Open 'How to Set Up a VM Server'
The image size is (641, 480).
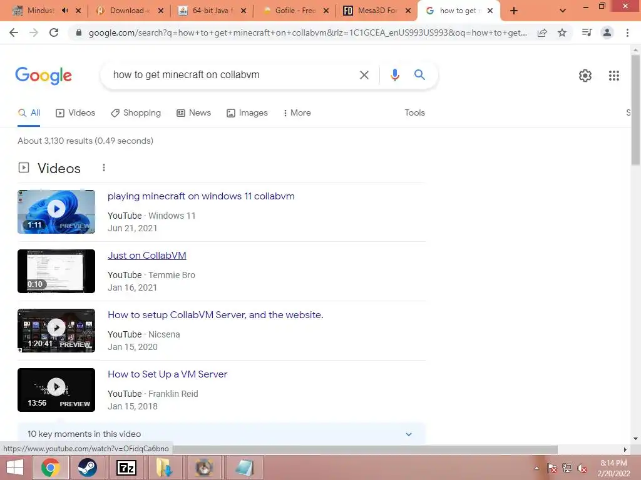(x=167, y=374)
